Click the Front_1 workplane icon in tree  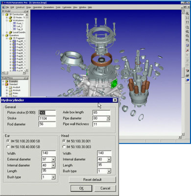14,24
